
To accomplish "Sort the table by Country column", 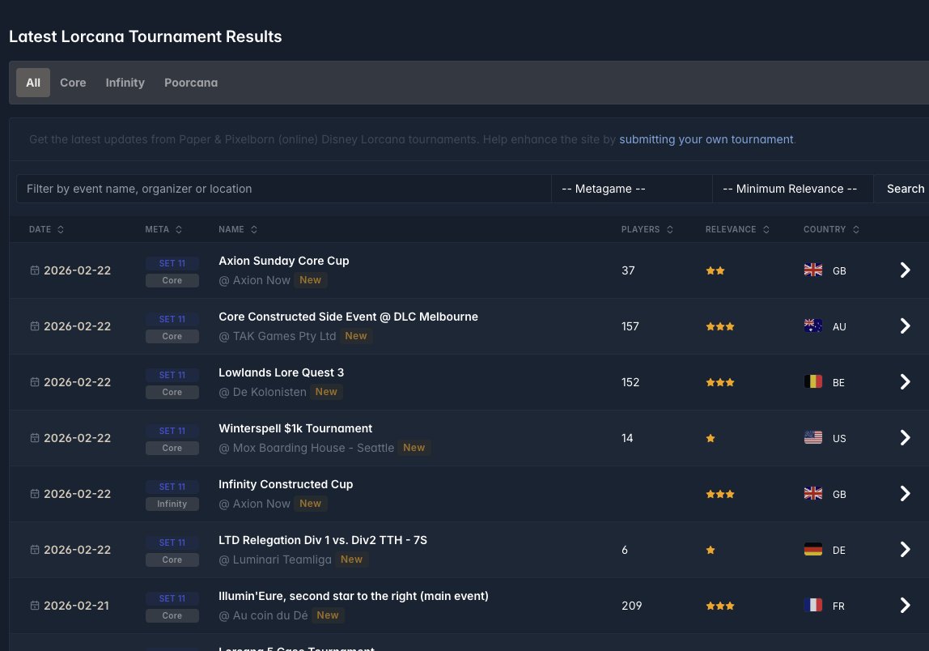I will click(831, 229).
